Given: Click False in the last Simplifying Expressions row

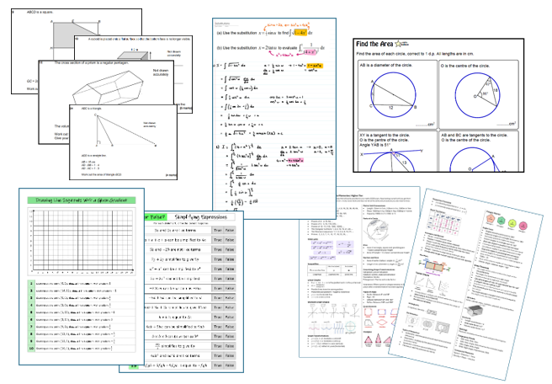Looking at the screenshot, I should point(230,365).
